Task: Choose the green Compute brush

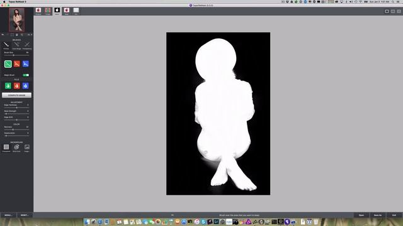Action: tap(8, 64)
